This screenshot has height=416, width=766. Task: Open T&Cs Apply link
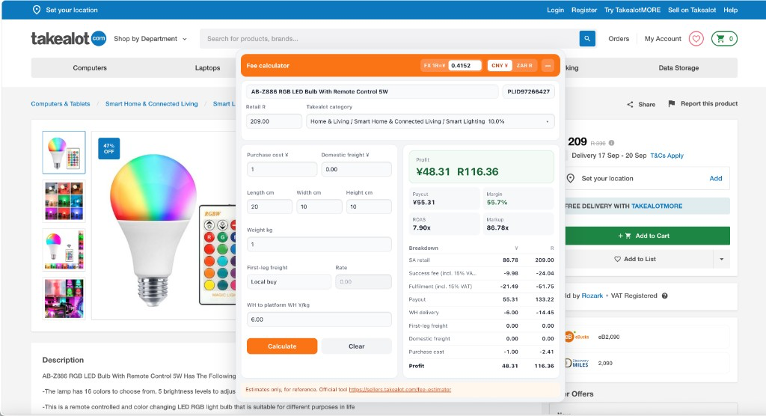coord(667,156)
